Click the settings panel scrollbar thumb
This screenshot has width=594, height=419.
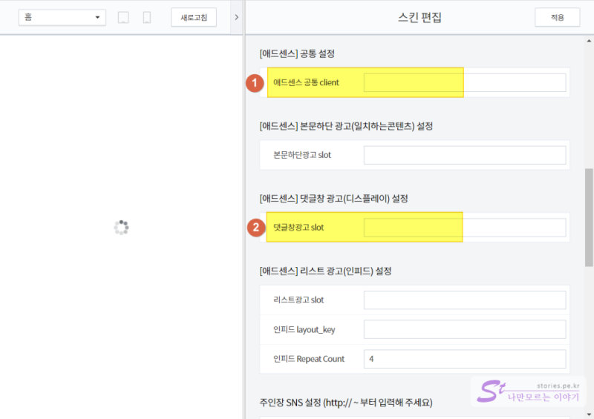coord(589,217)
